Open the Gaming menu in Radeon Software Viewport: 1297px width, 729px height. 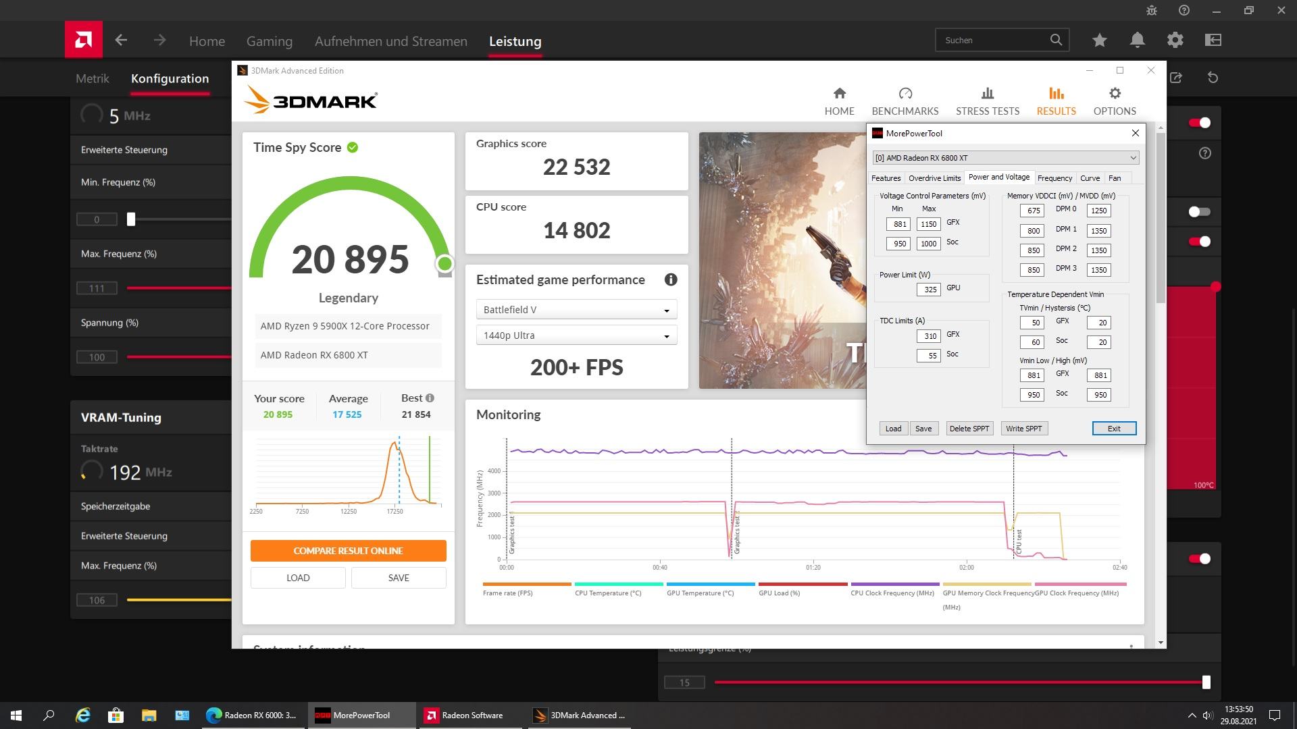[x=269, y=41]
